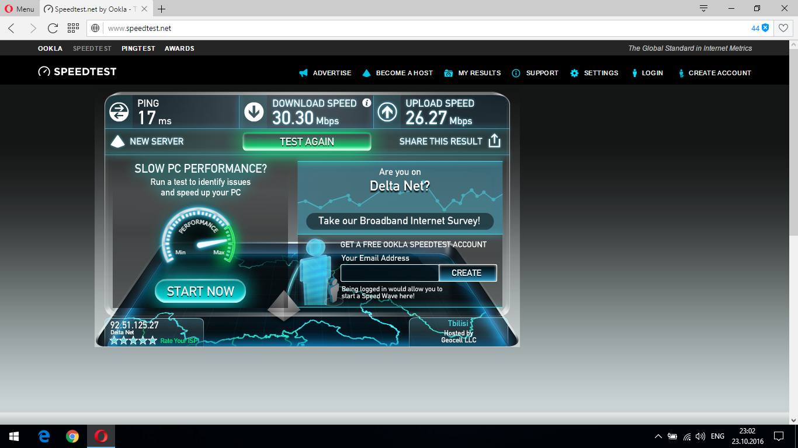Open the volume speaker tray icon
798x448 pixels.
coord(700,436)
